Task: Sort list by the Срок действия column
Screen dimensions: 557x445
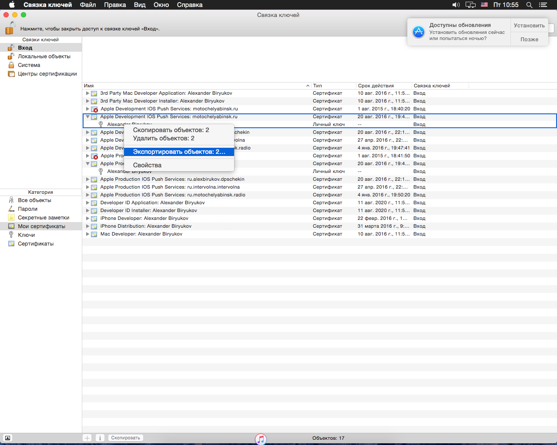Action: pos(376,86)
